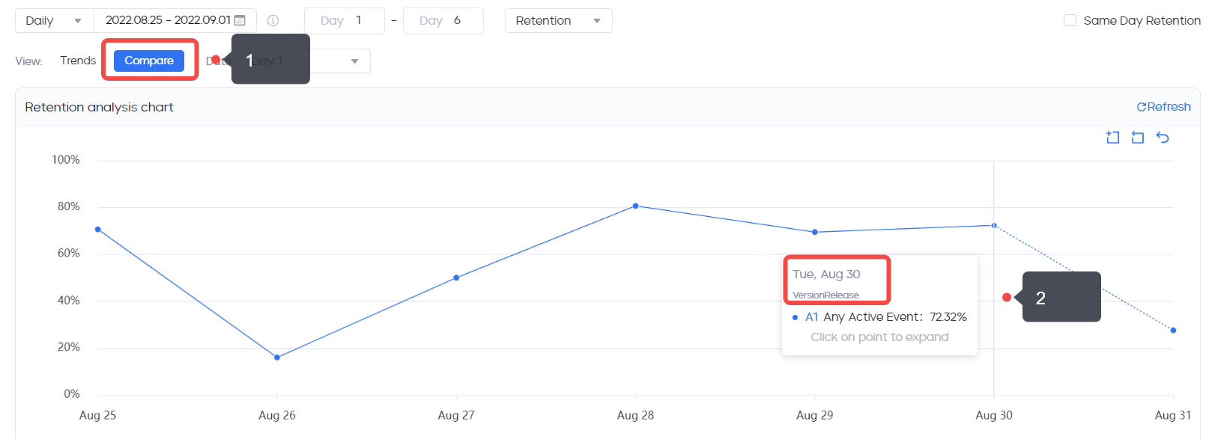Click the VersionRelease text in tooltip

[x=825, y=295]
